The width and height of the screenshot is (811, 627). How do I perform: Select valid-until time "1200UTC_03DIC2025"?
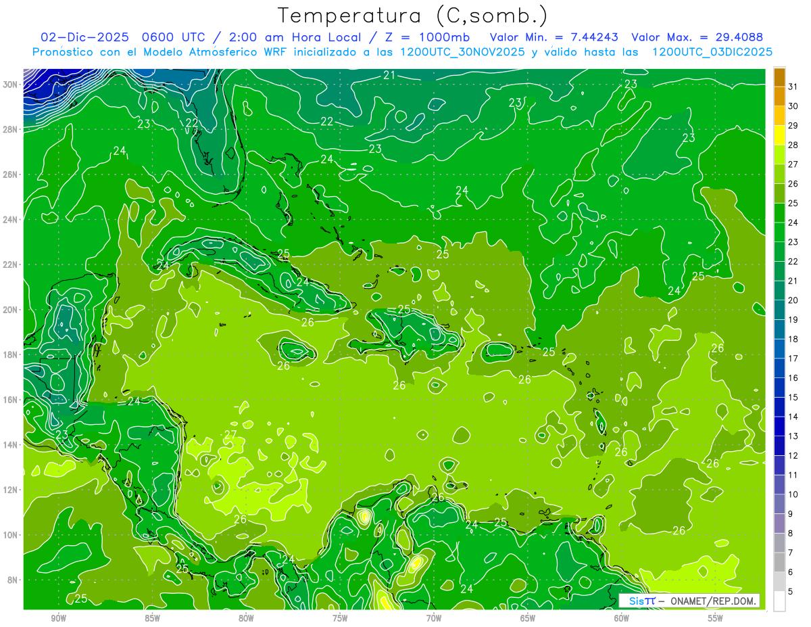(712, 52)
